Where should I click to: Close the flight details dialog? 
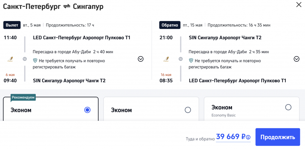pos(298,4)
